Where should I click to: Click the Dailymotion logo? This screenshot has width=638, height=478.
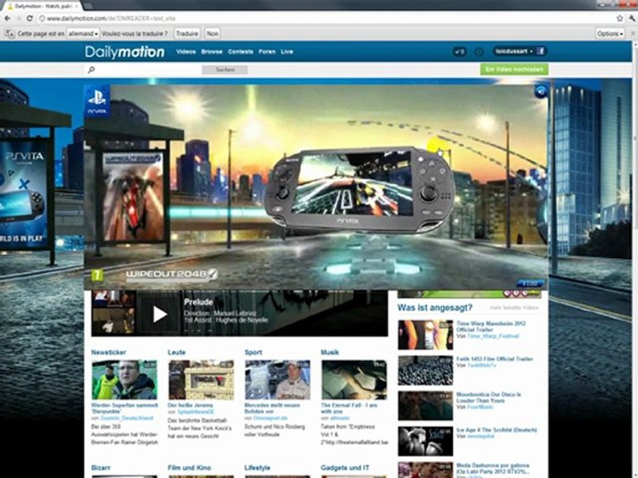click(125, 52)
